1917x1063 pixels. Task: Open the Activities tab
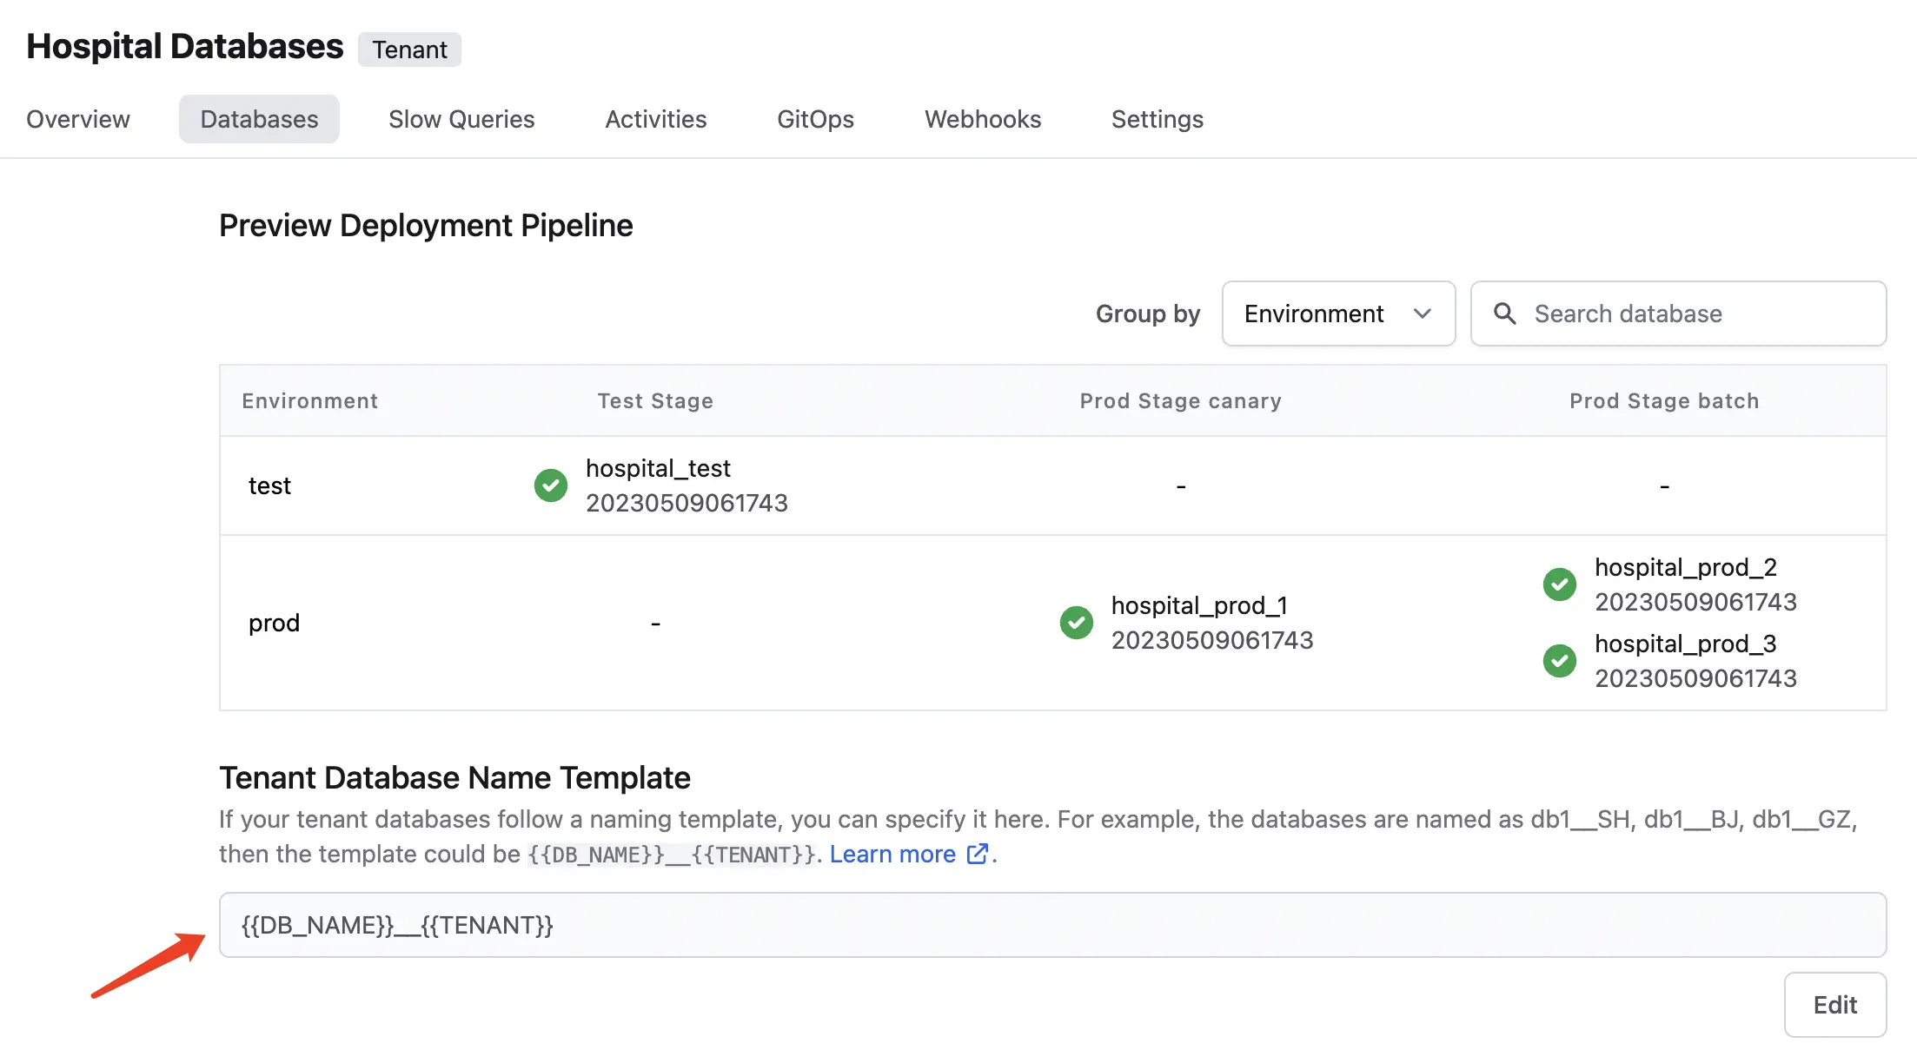tap(656, 119)
